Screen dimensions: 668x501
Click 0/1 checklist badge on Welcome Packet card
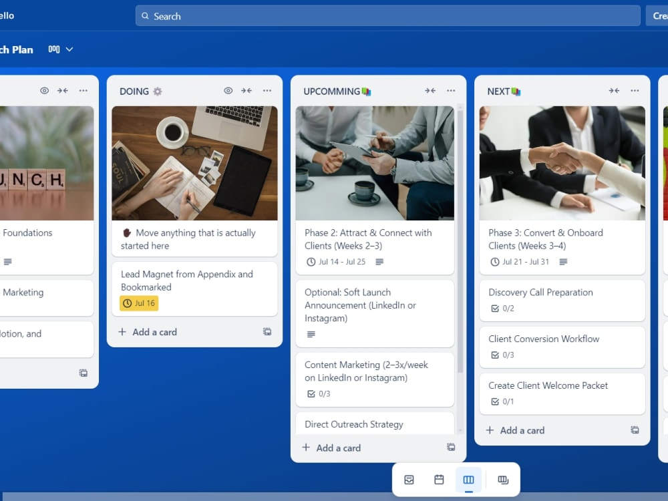pos(503,401)
